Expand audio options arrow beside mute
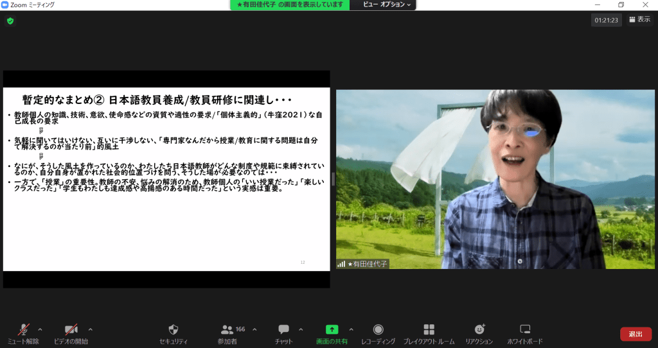658x348 pixels. point(40,329)
